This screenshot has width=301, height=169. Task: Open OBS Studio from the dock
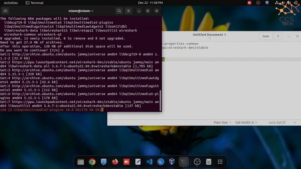[197, 162]
